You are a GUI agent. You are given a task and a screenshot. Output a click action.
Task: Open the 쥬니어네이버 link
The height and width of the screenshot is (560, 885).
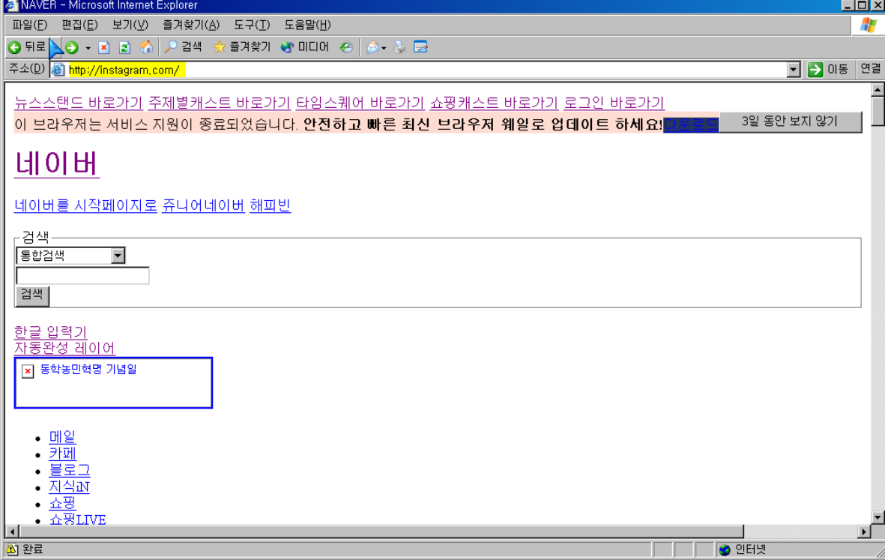[203, 205]
